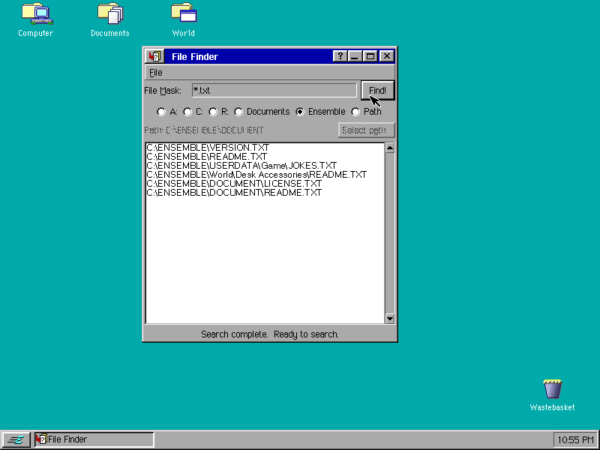Click the results scrollbar down arrow

pos(389,318)
